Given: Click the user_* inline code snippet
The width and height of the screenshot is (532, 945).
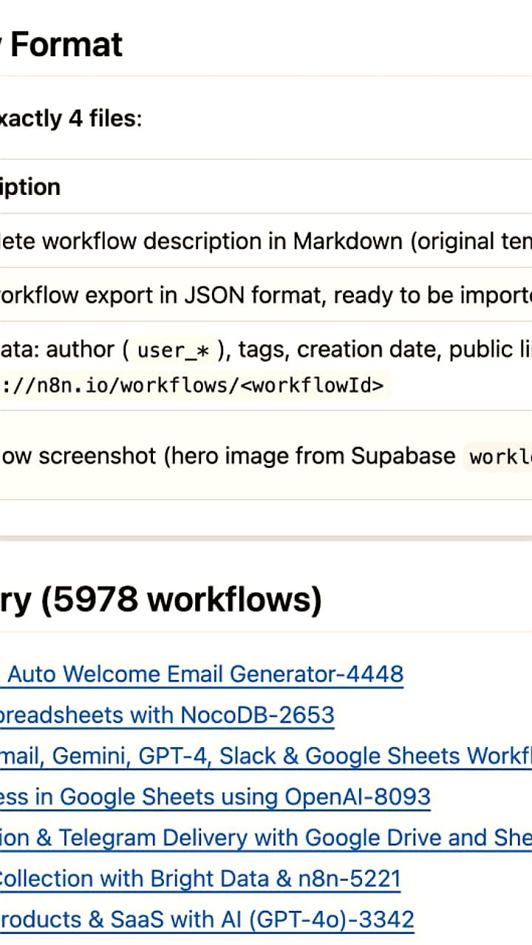Looking at the screenshot, I should coord(174,350).
